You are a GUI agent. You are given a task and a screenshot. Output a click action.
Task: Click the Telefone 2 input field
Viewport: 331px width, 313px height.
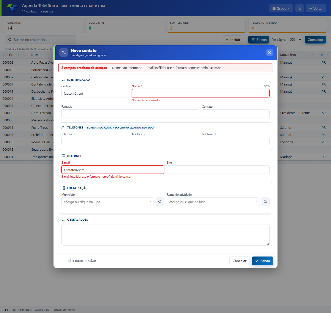165,141
